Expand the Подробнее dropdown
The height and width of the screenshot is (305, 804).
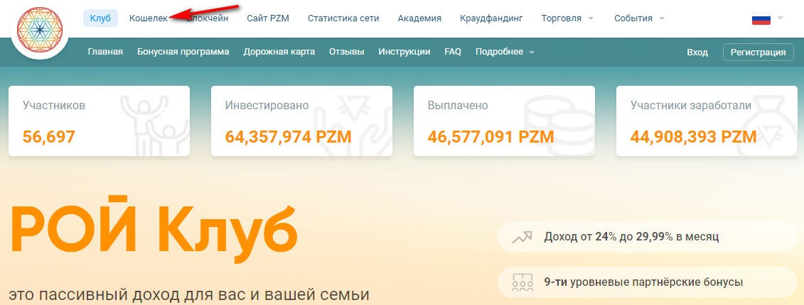pos(505,52)
